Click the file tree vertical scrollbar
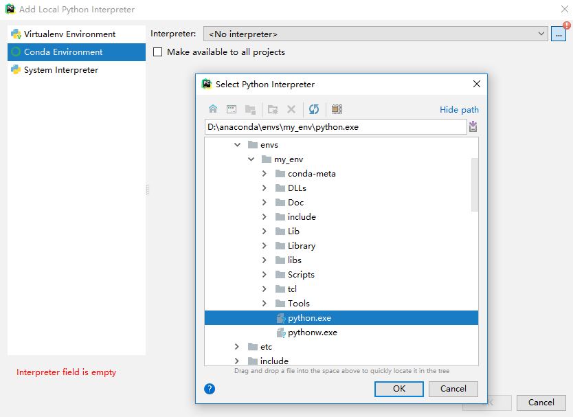The width and height of the screenshot is (573, 417). pos(474,185)
